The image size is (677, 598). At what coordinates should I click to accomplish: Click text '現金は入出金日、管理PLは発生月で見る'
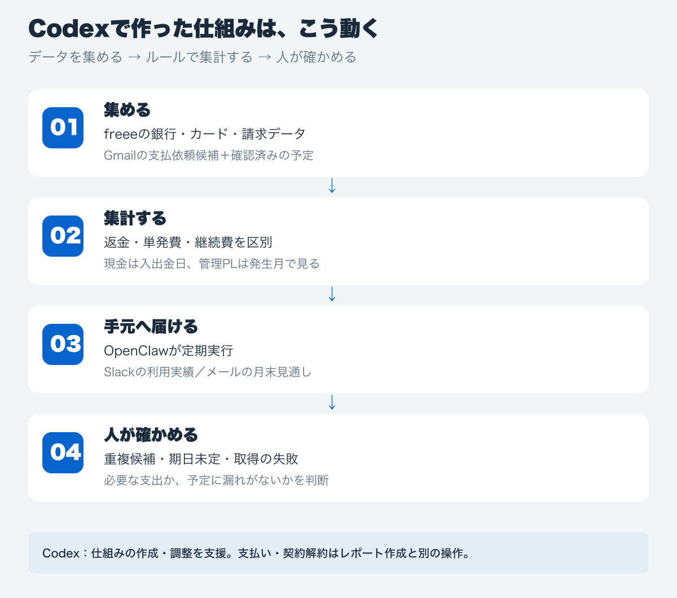[x=212, y=263]
